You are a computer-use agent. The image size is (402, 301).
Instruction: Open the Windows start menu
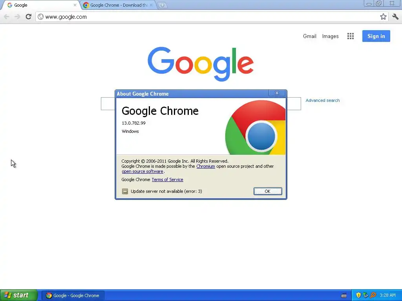click(19, 295)
